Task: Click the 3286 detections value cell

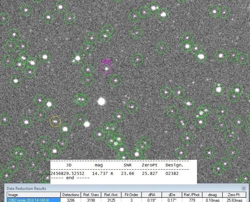Action: [x=71, y=200]
